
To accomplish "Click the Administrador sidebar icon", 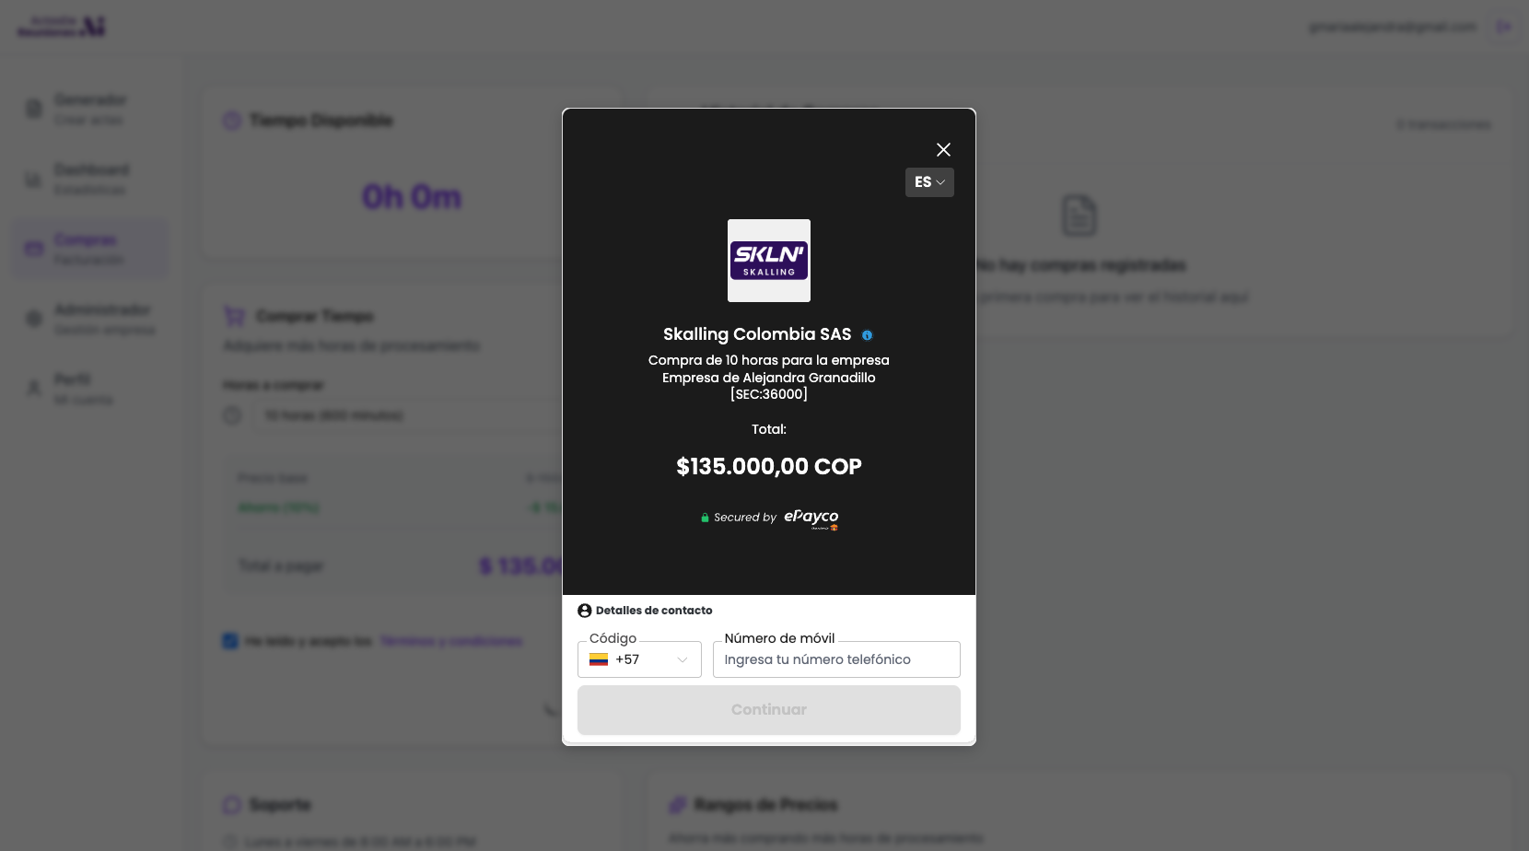I will pos(34,319).
